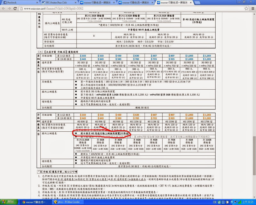256x205 pixels.
Task: Click the orange $333 price in the 4G upgrade table
Action: point(83,115)
